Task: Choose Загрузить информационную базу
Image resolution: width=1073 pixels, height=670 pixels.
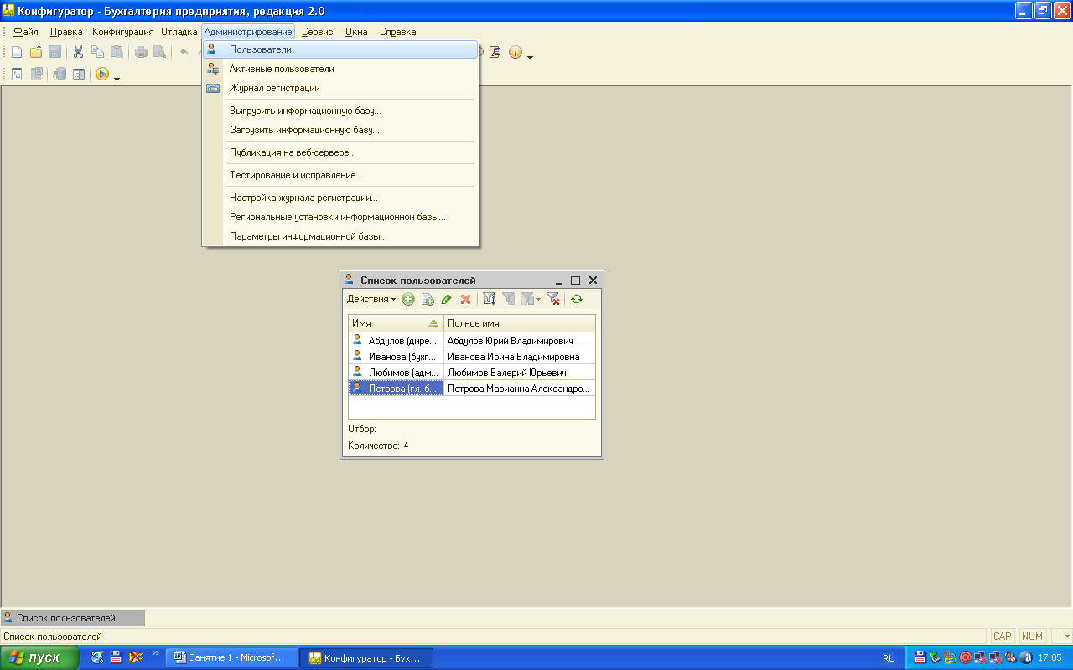Action: click(340, 130)
